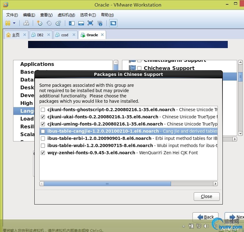Check the Chichewa Support checkbox

139,68
